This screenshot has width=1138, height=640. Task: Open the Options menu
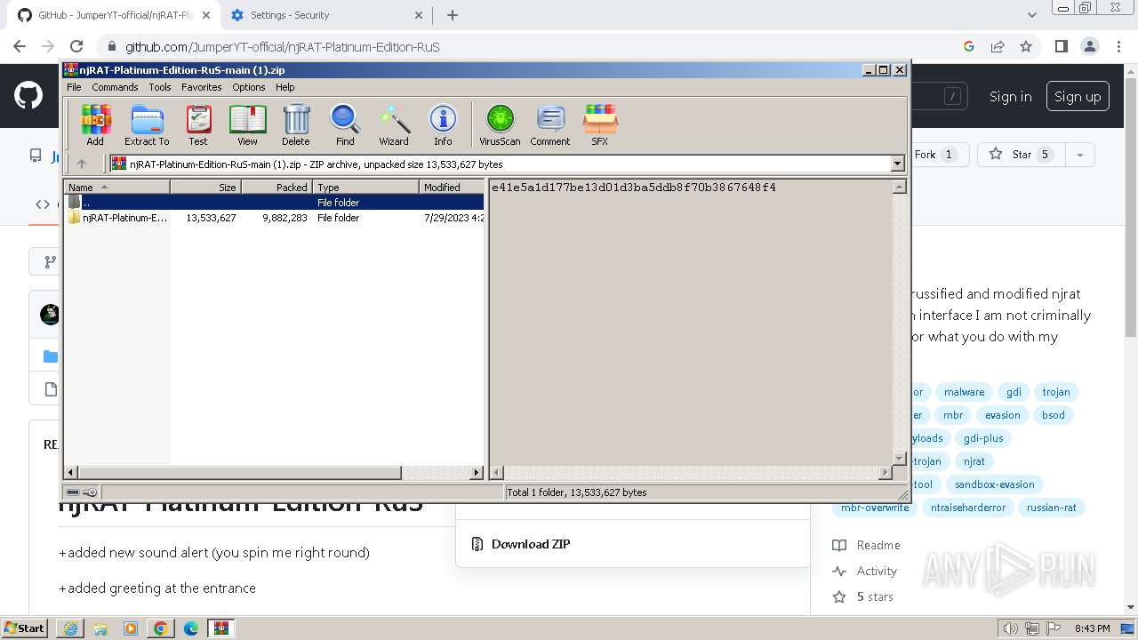(249, 87)
